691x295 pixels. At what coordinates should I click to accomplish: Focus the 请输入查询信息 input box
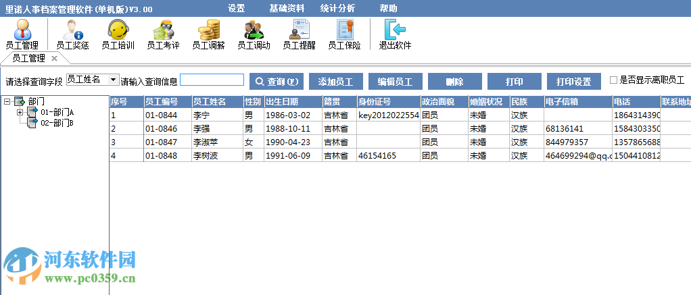[212, 80]
